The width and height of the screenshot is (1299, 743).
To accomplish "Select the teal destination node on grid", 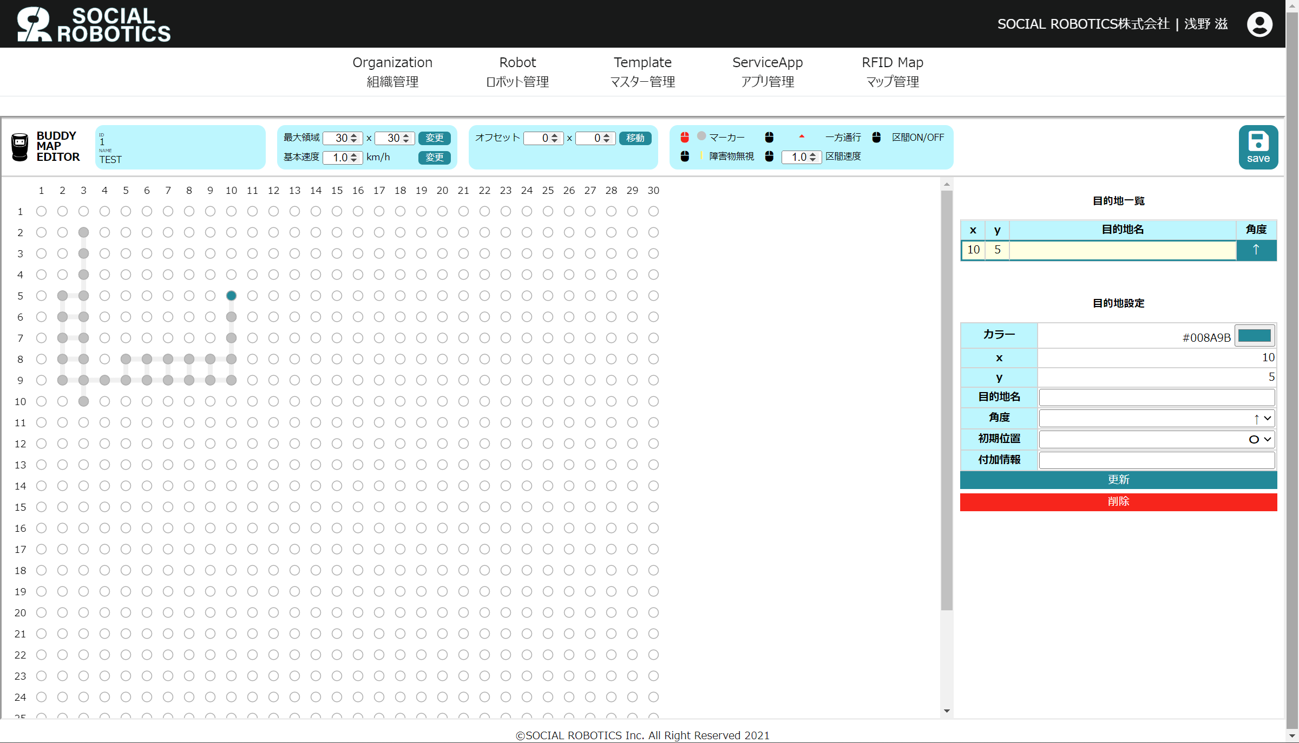I will tap(231, 296).
